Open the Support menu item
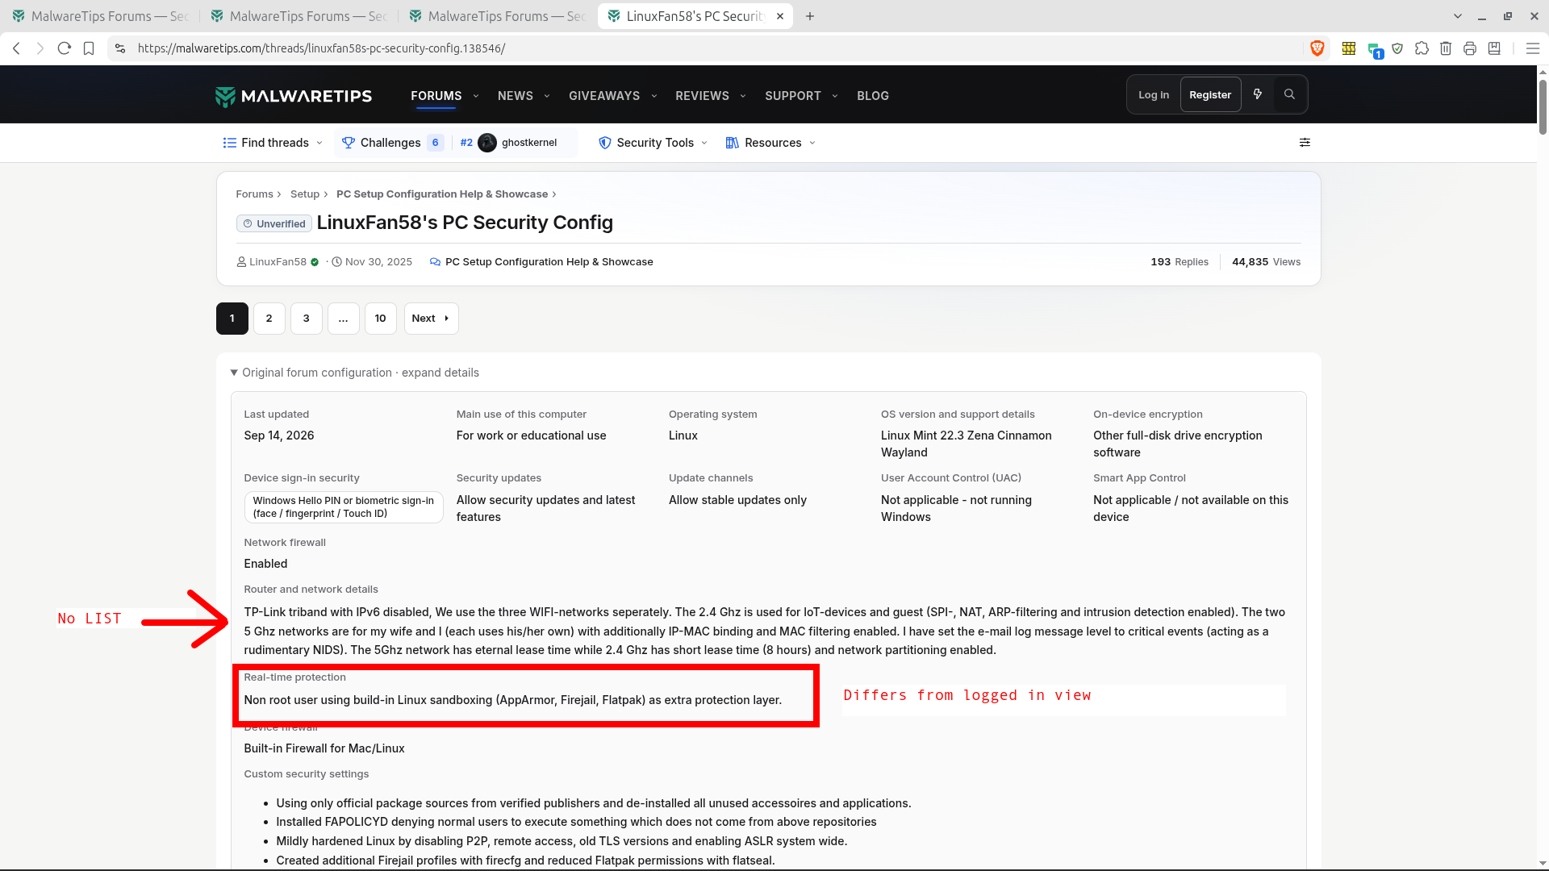Image resolution: width=1549 pixels, height=871 pixels. coord(792,96)
